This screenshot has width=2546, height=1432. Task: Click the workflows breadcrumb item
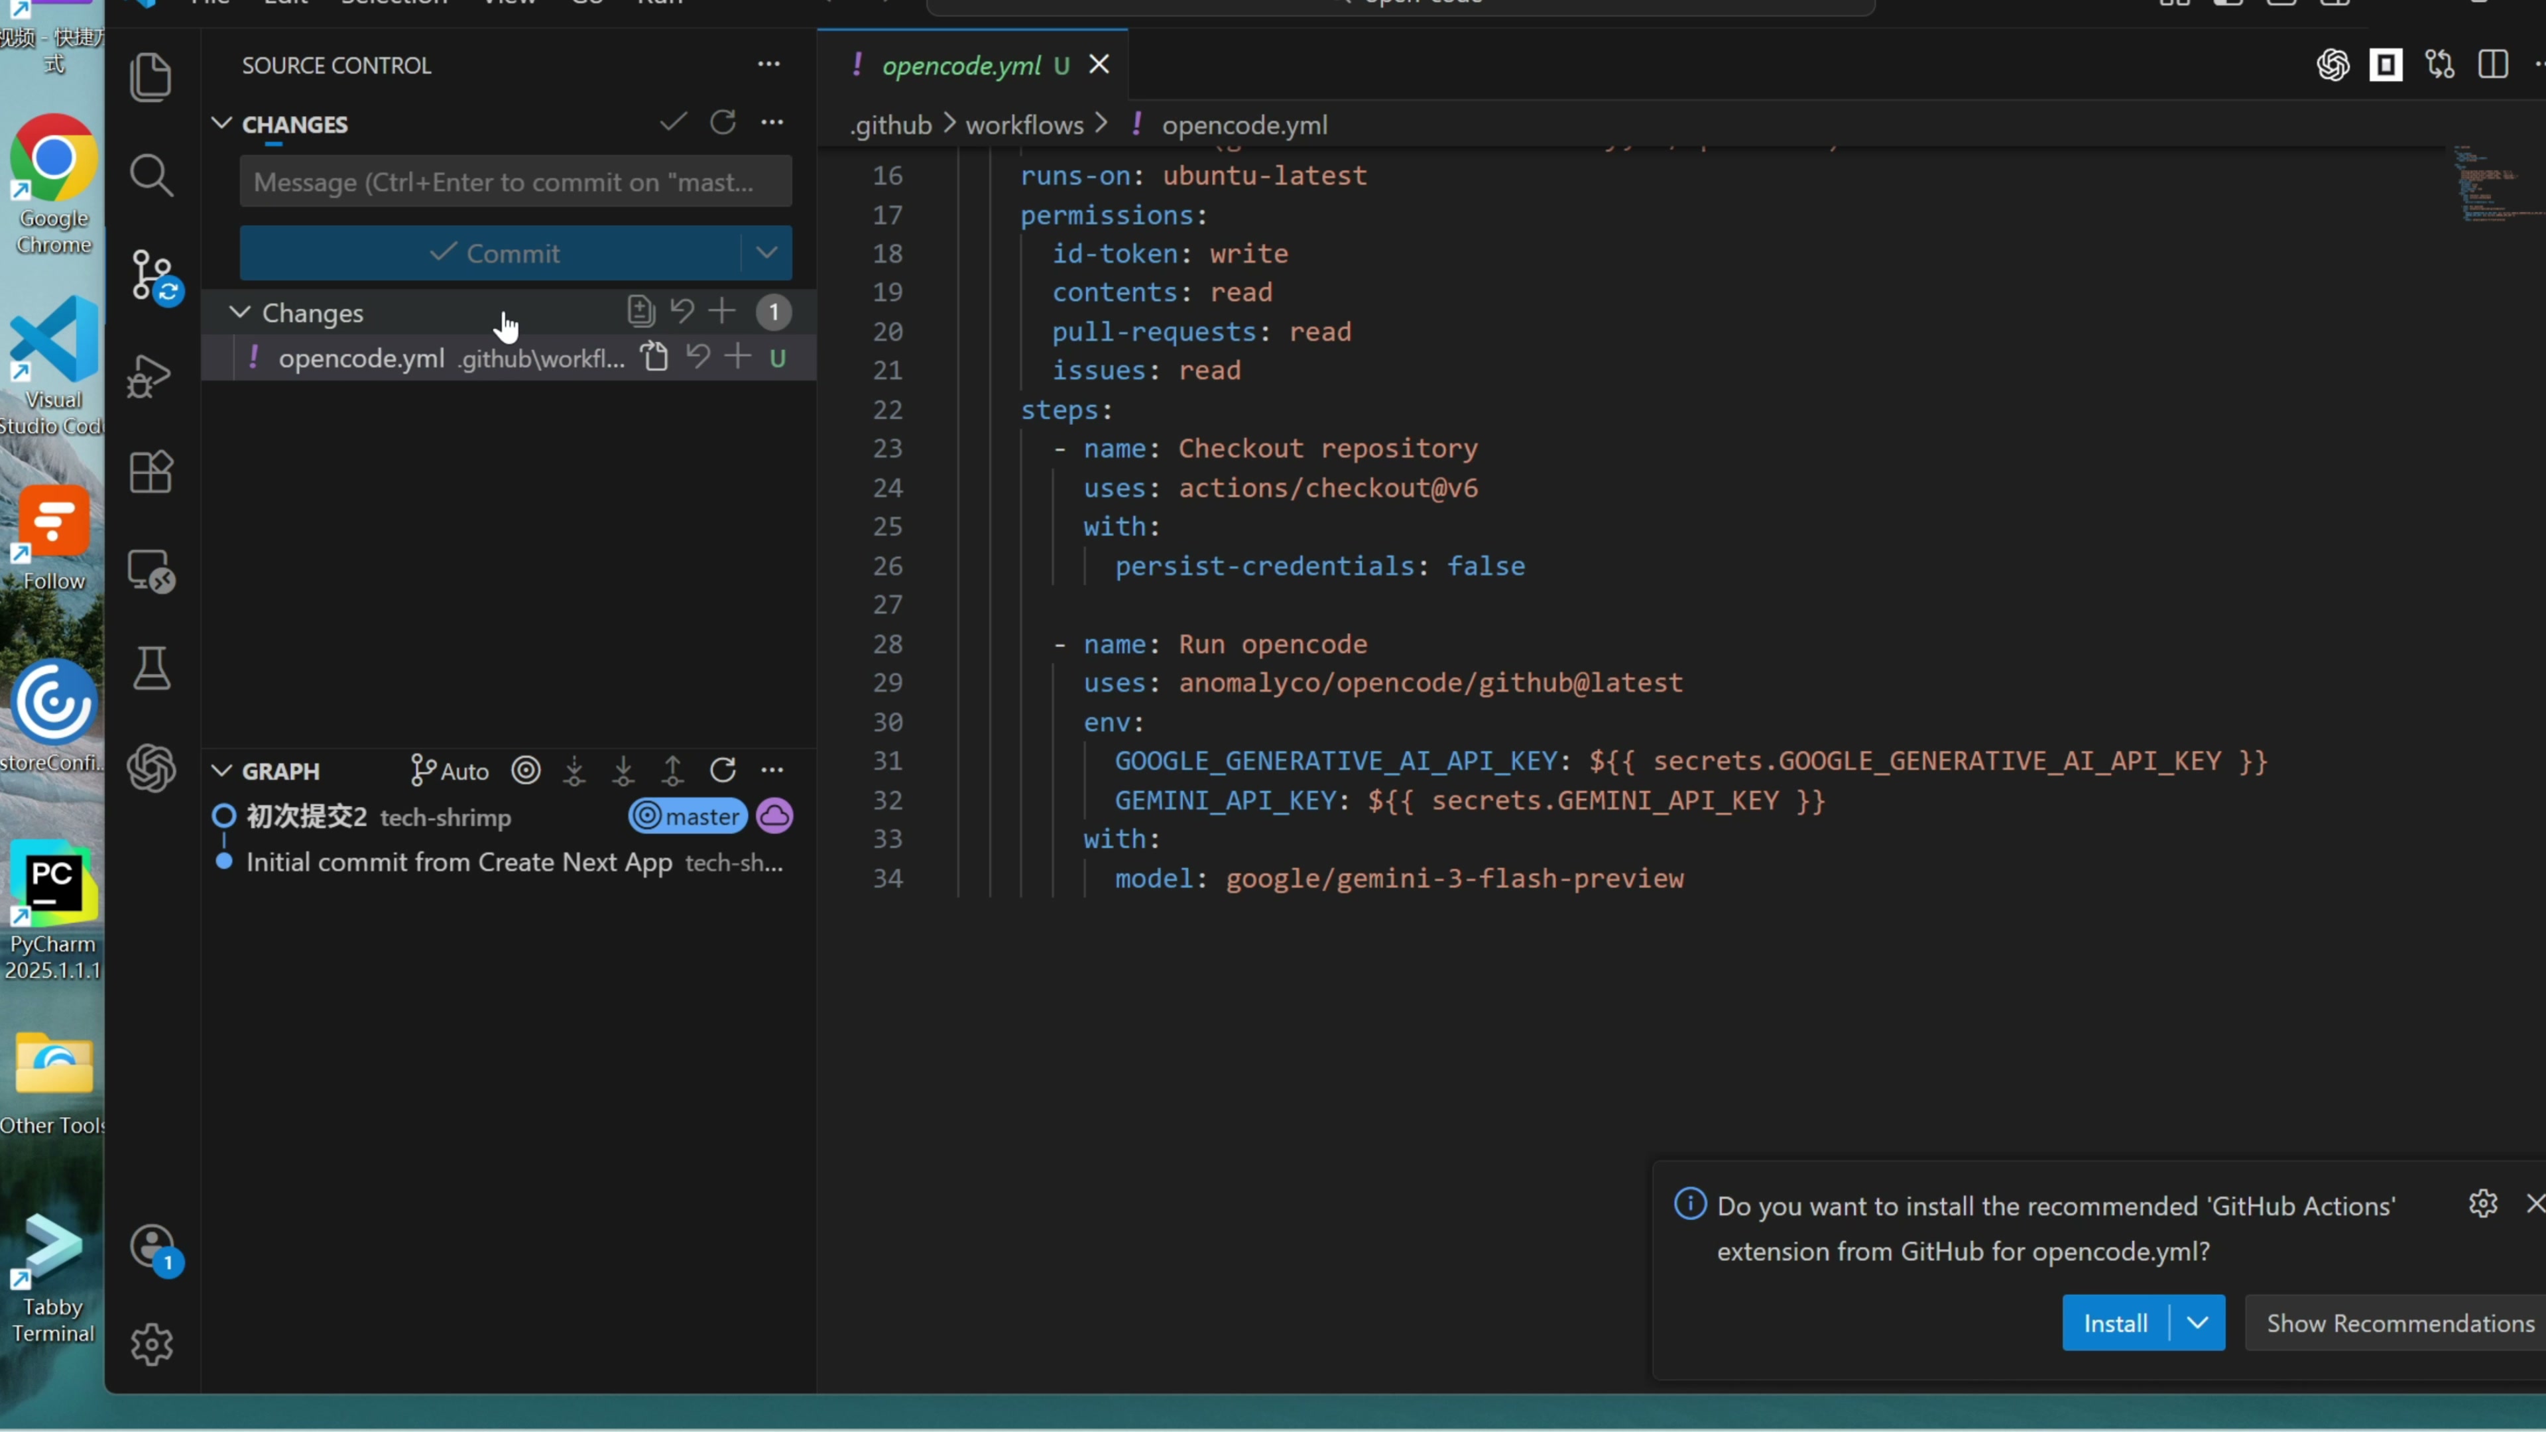(1024, 125)
